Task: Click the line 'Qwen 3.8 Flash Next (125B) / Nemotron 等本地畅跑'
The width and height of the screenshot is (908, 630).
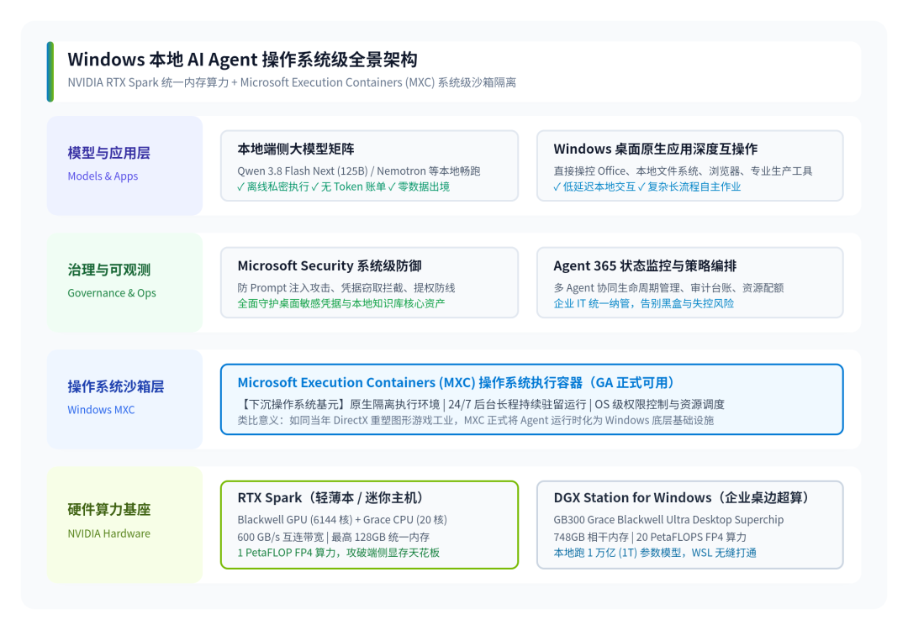Action: coord(359,171)
